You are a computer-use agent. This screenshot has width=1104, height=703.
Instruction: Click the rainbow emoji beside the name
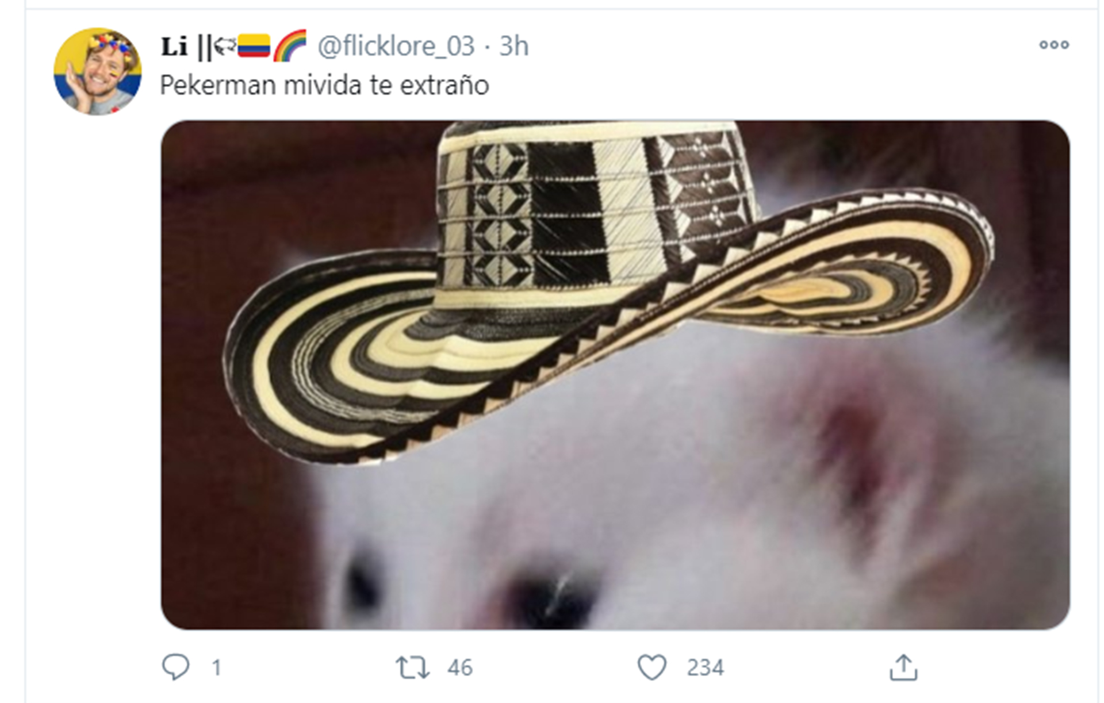pos(289,46)
